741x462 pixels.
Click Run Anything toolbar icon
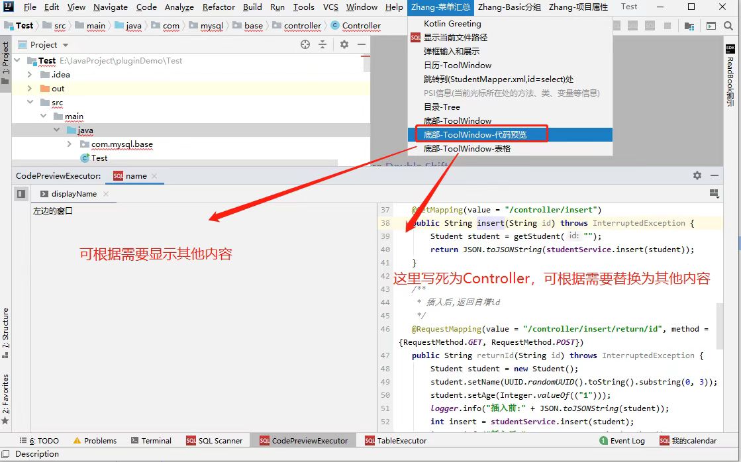pyautogui.click(x=711, y=26)
